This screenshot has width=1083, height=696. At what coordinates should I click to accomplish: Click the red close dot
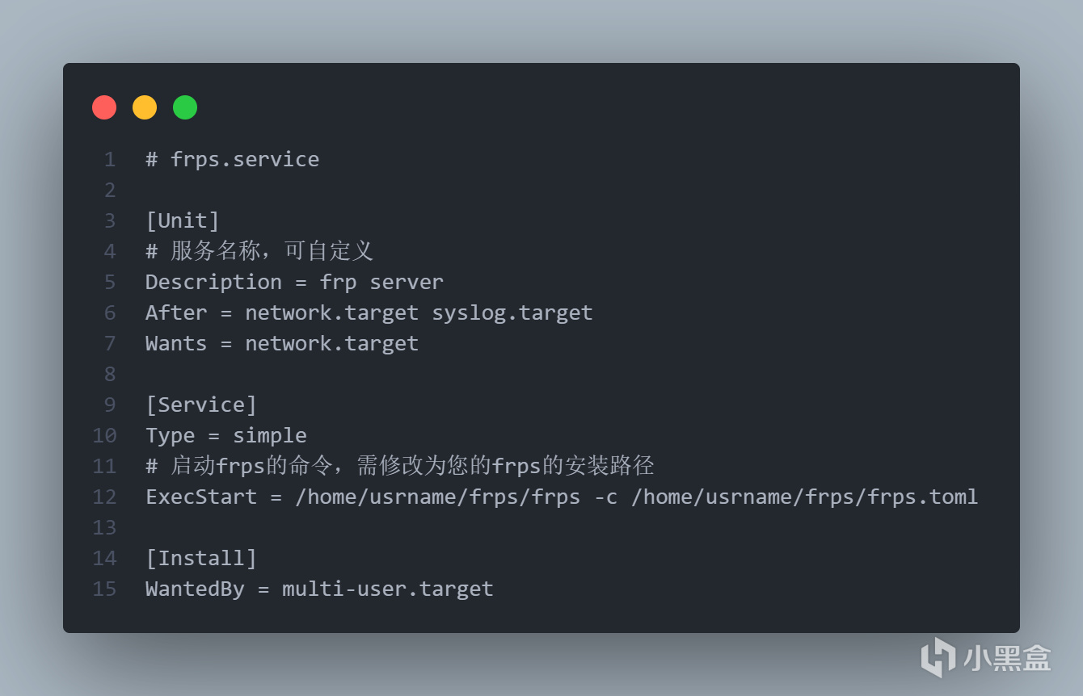coord(104,107)
